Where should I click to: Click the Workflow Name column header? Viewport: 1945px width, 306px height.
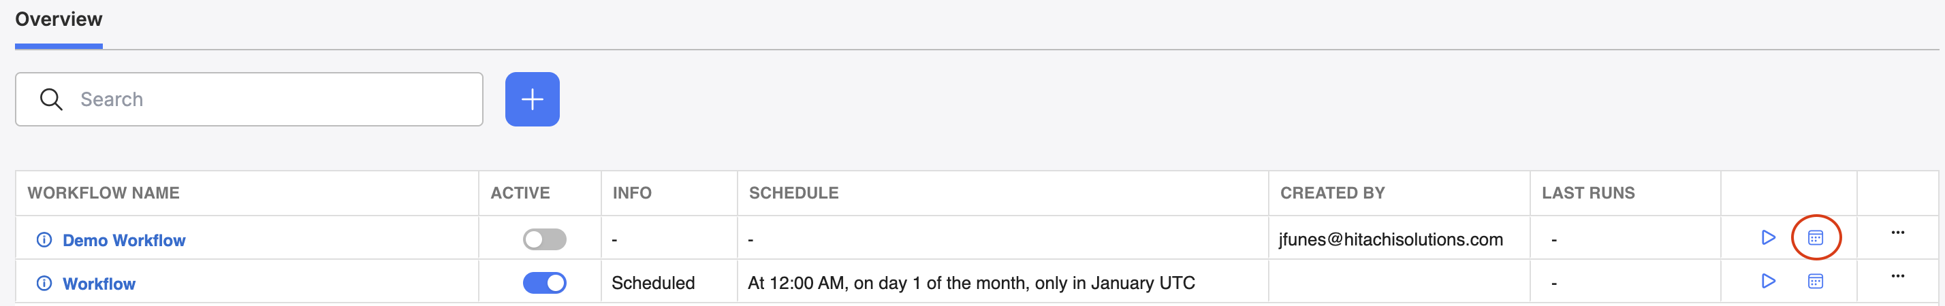tap(104, 193)
